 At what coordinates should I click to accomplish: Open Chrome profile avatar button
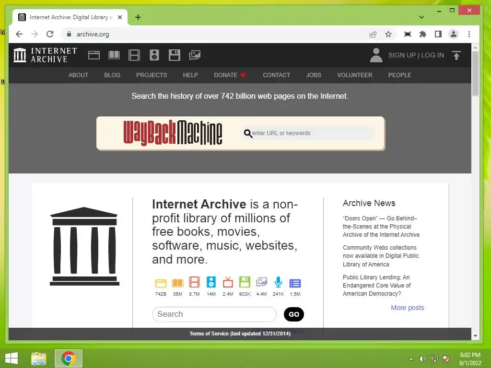coord(454,34)
